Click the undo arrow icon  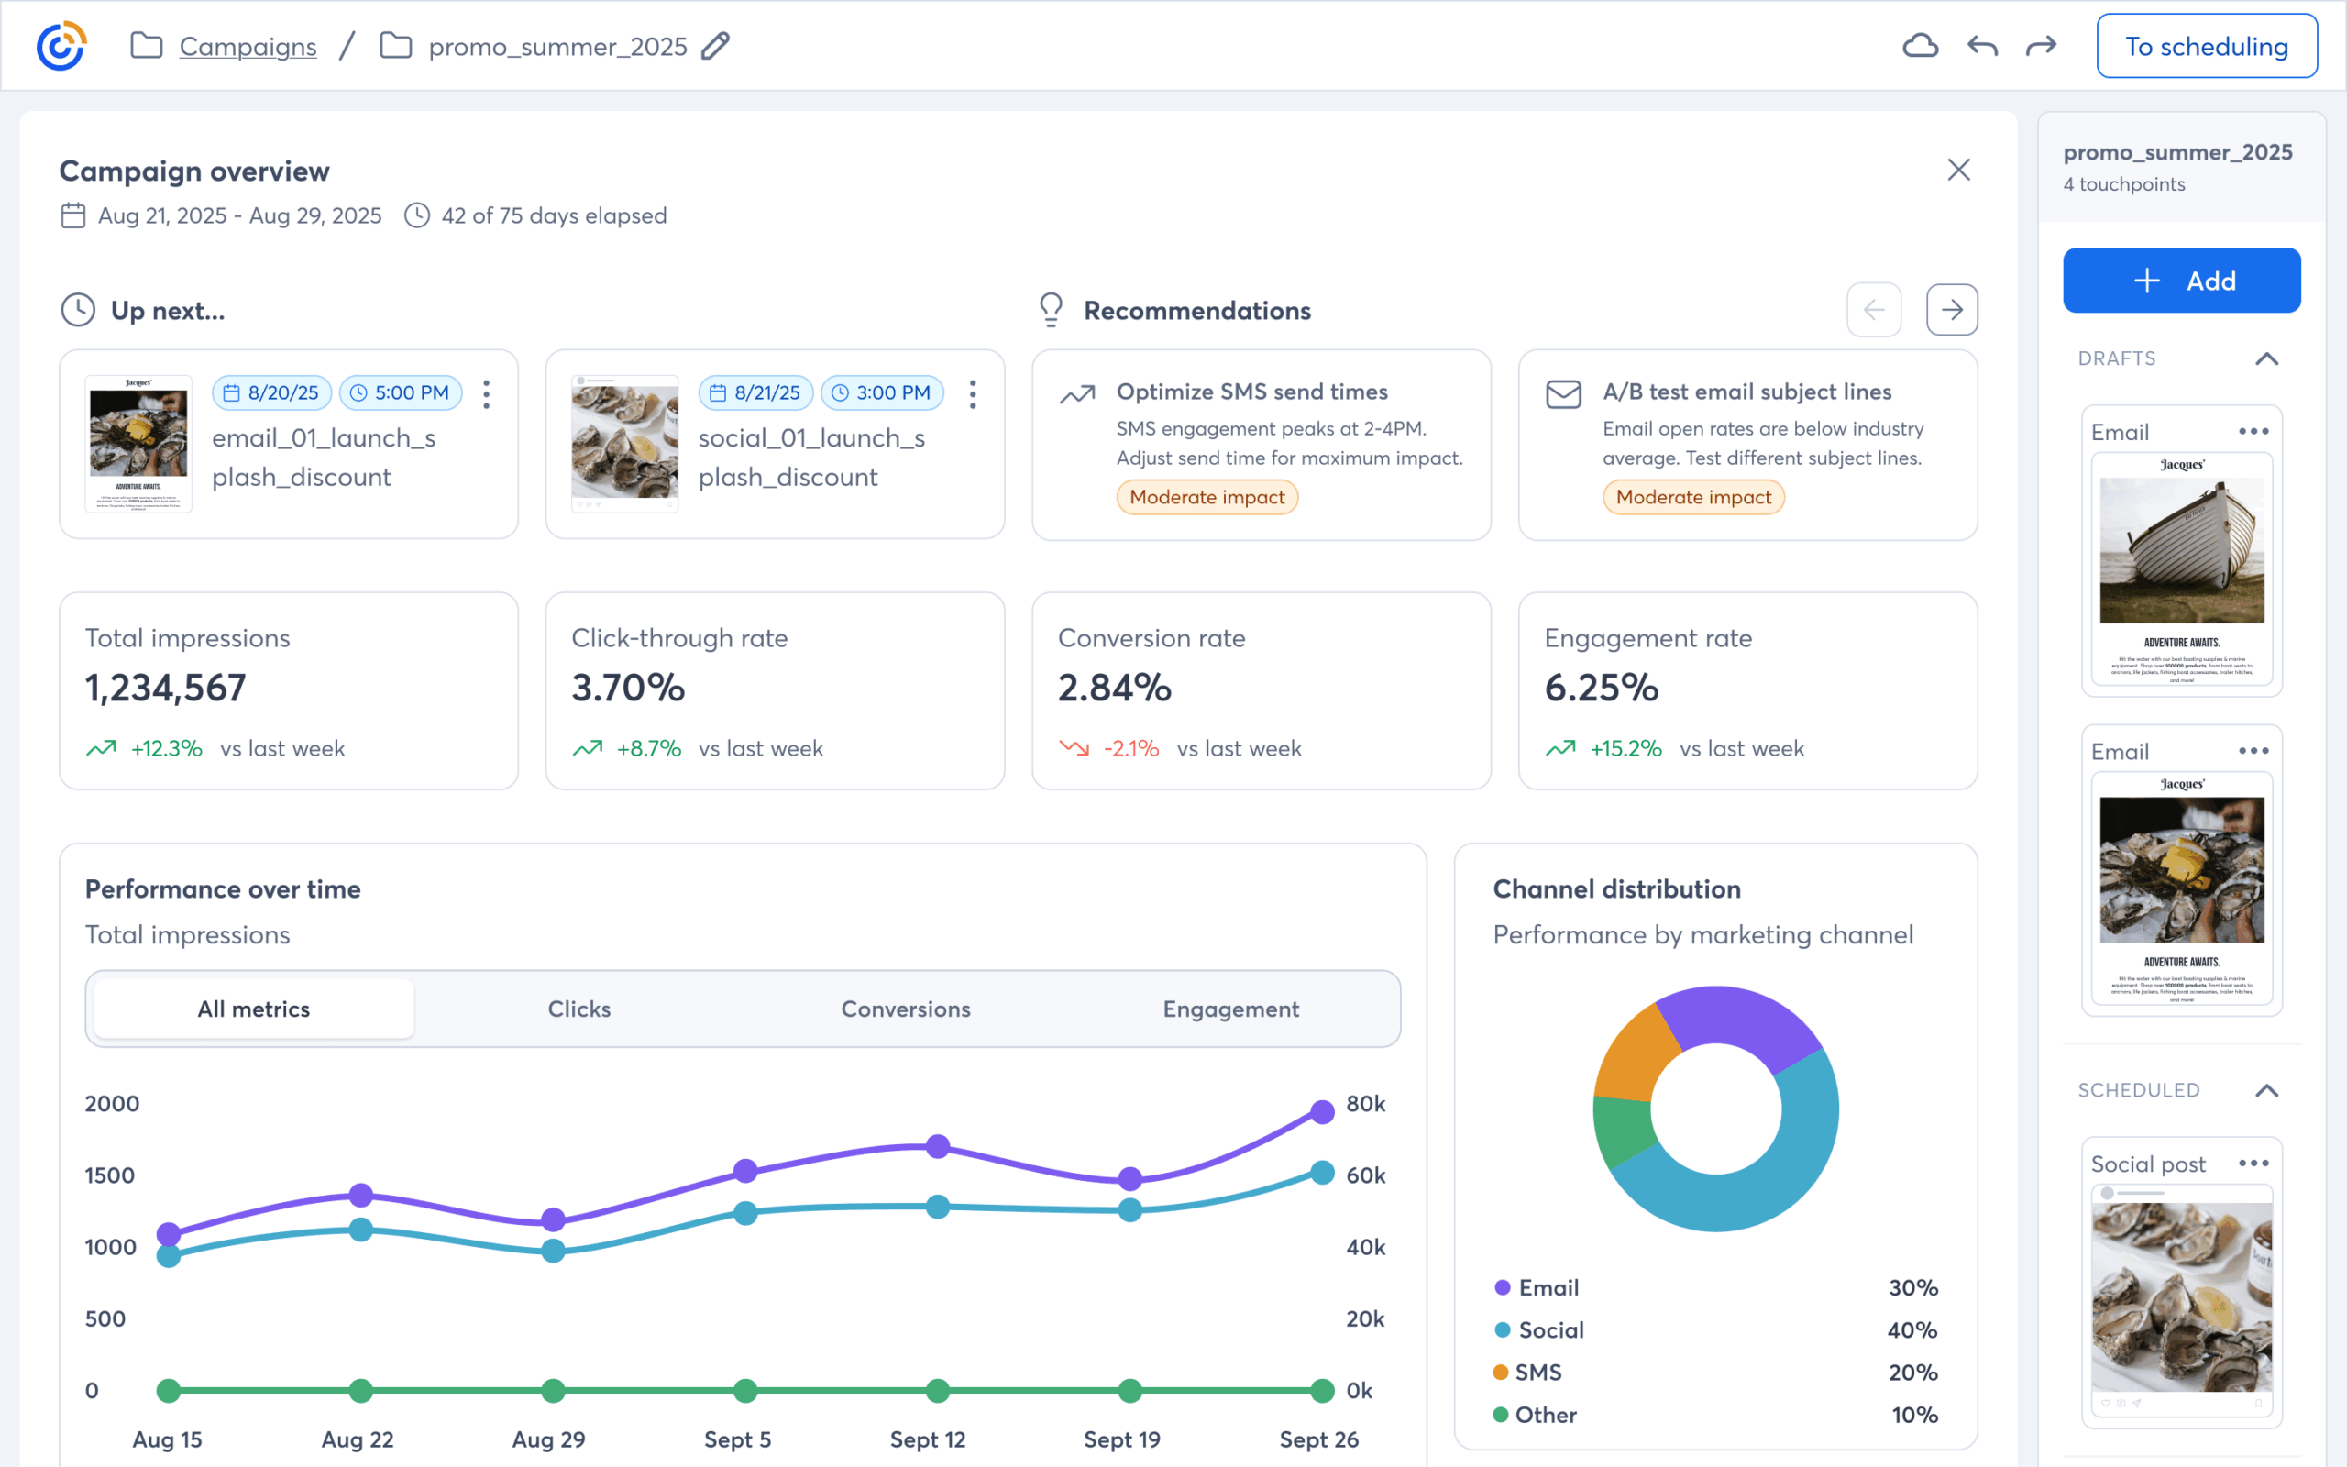(x=1982, y=46)
